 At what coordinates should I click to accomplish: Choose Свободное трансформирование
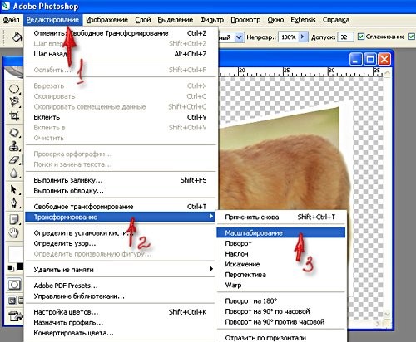point(121,207)
